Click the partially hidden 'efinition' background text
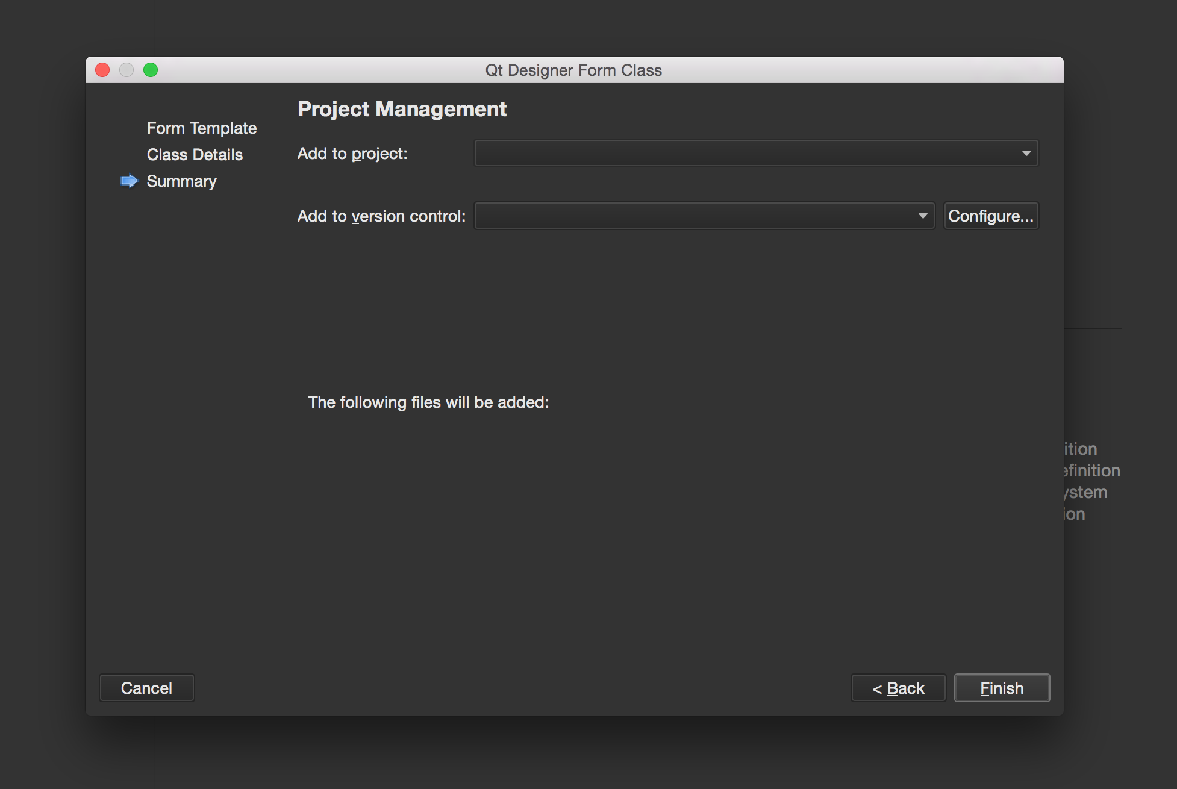The image size is (1177, 789). [x=1092, y=470]
